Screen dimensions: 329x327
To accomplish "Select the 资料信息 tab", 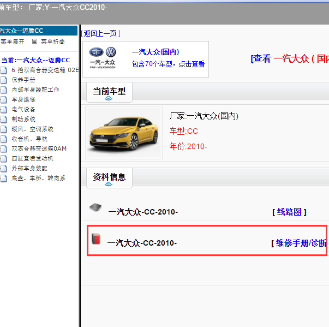I will (109, 178).
